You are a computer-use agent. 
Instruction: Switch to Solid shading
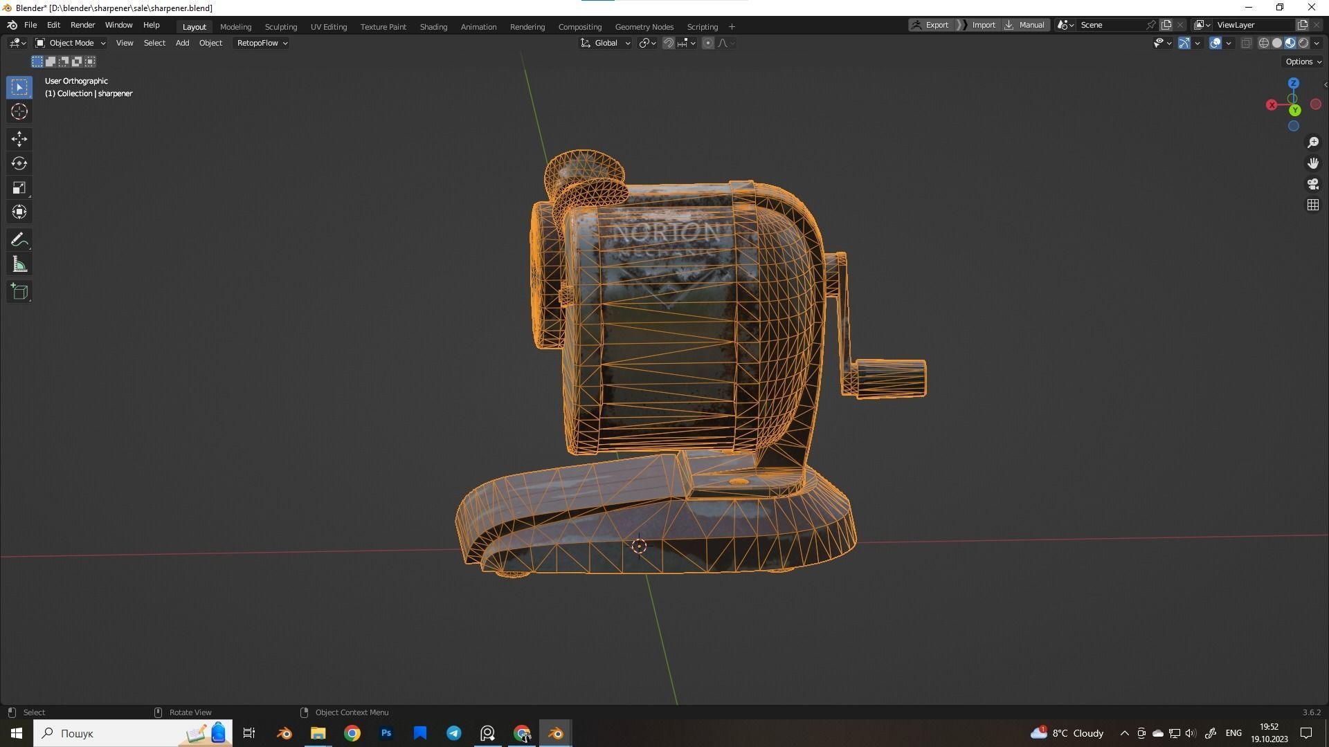pos(1277,43)
